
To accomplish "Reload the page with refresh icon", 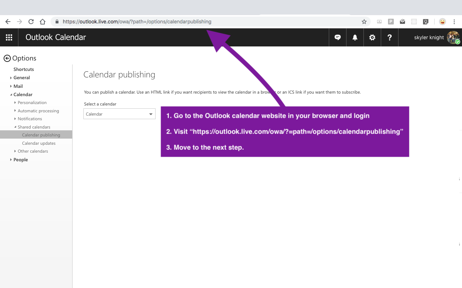I will [x=31, y=22].
